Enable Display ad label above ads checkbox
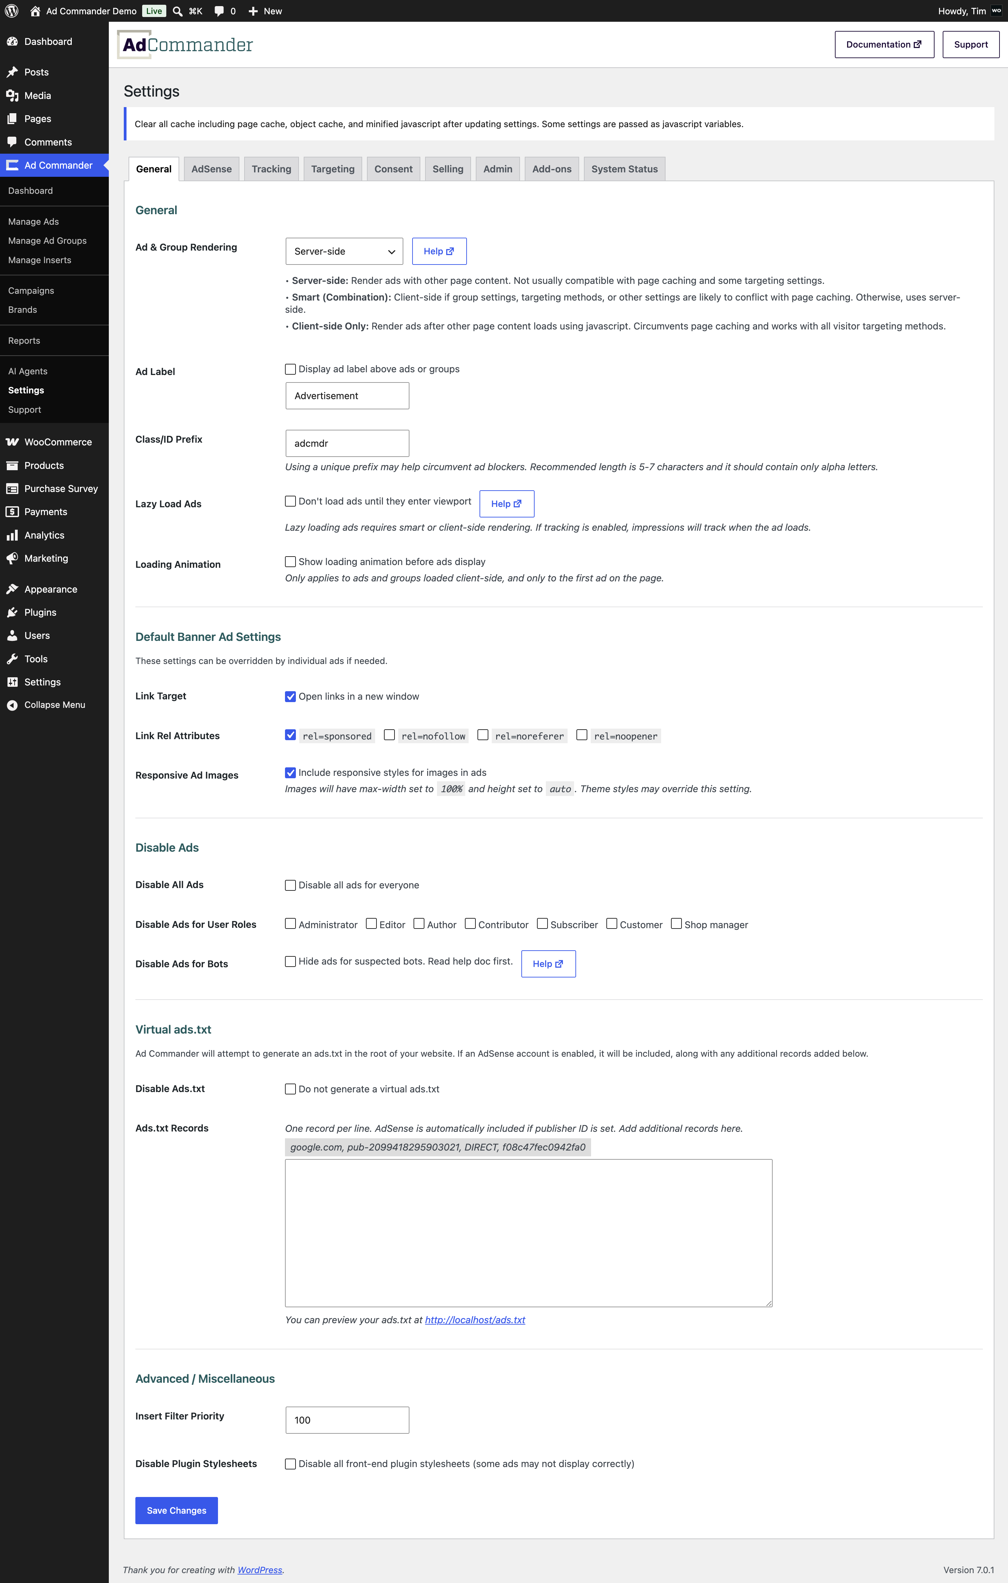Image resolution: width=1008 pixels, height=1583 pixels. (x=290, y=369)
